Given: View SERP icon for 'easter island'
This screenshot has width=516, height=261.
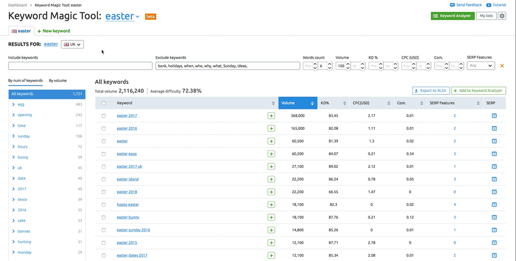Looking at the screenshot, I should pyautogui.click(x=494, y=179).
